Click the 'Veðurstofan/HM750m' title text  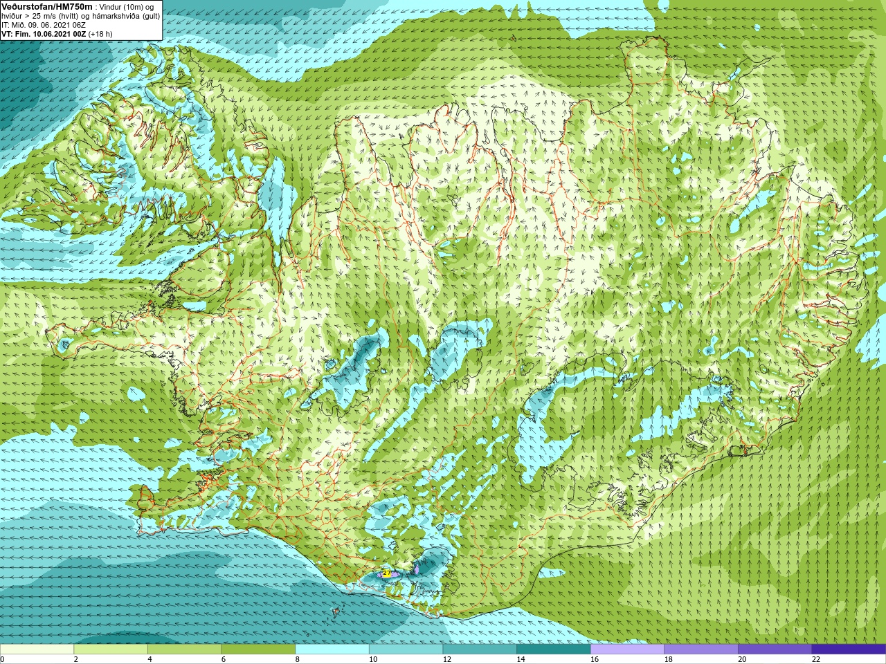click(x=47, y=7)
